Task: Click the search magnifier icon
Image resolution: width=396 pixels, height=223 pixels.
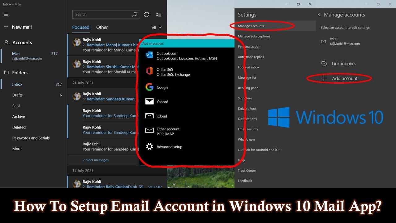Action: tap(135, 14)
